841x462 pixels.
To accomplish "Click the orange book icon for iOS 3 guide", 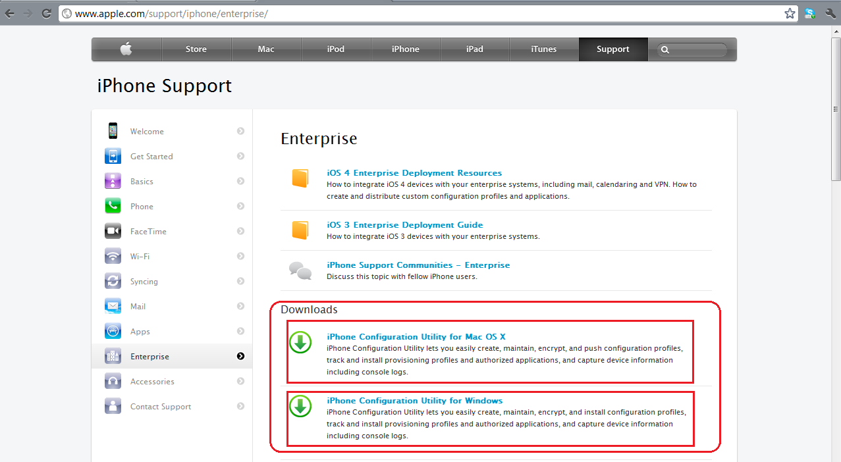I will (x=300, y=230).
